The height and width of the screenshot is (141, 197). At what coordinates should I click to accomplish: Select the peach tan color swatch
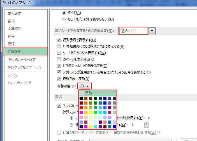(x=86, y=117)
